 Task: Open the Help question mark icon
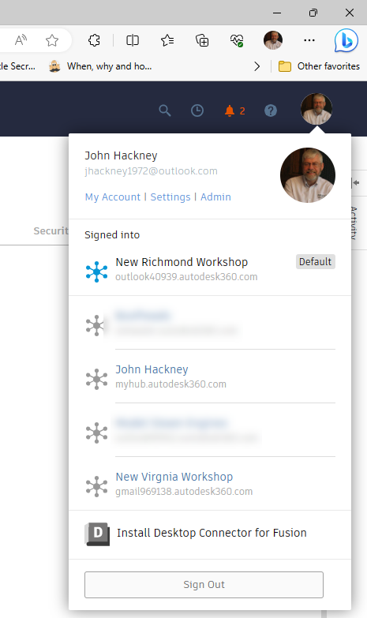point(271,110)
